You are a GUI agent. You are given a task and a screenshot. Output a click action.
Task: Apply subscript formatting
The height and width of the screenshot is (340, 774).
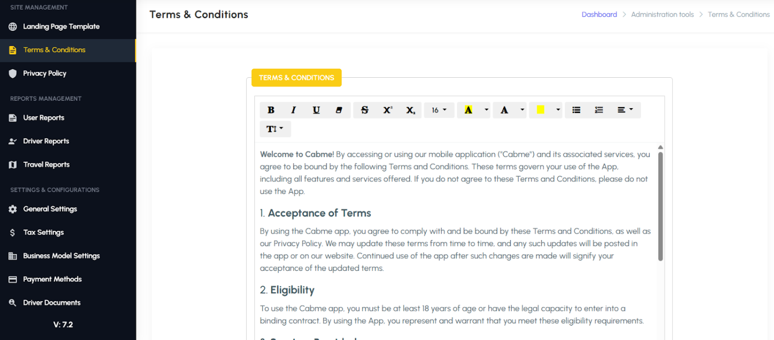click(410, 110)
